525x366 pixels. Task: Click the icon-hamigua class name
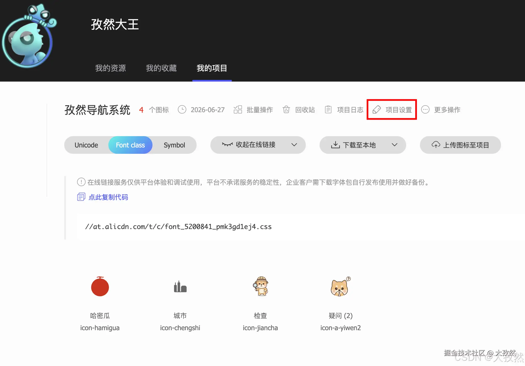point(100,328)
